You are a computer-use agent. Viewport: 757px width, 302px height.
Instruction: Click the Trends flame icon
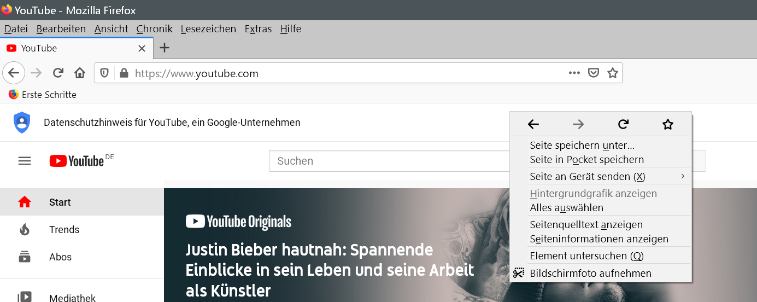point(25,230)
